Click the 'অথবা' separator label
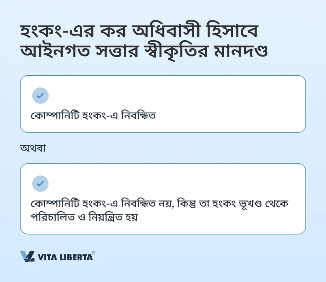 coord(33,148)
